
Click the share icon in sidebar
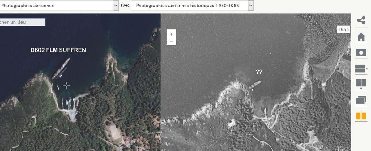pyautogui.click(x=361, y=21)
